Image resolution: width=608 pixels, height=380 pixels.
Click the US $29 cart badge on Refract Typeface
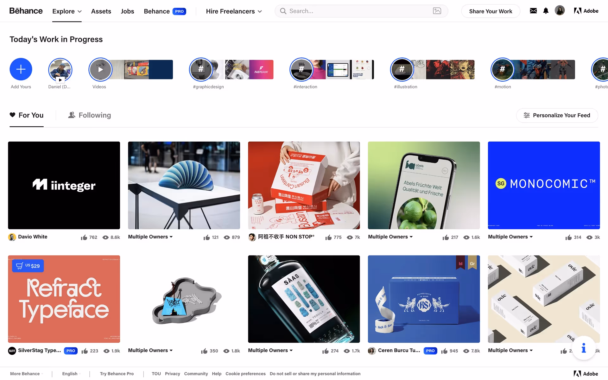28,266
